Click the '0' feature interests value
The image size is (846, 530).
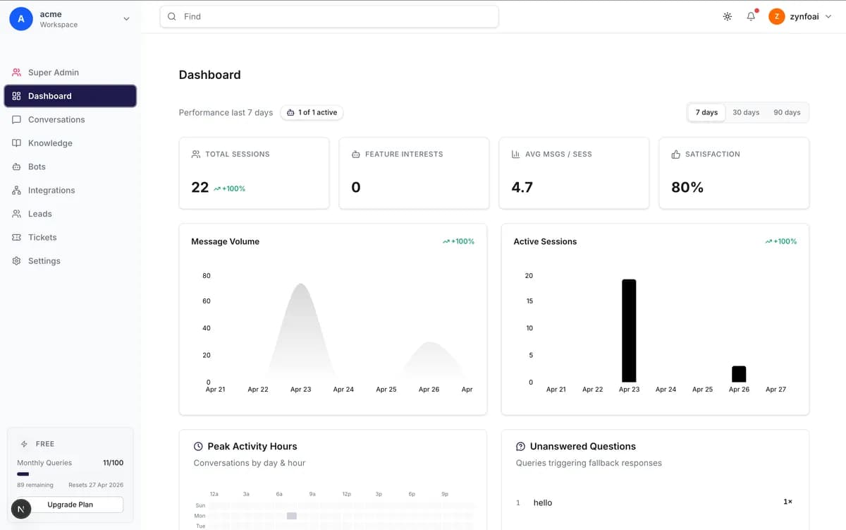pos(356,187)
